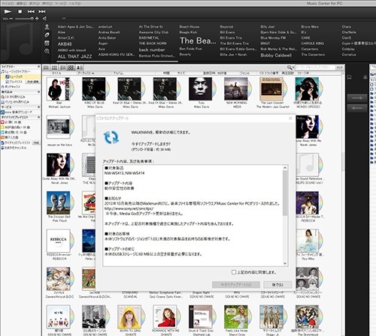Click the dialog text scrollbar up arrow
The width and height of the screenshot is (376, 336).
285,168
